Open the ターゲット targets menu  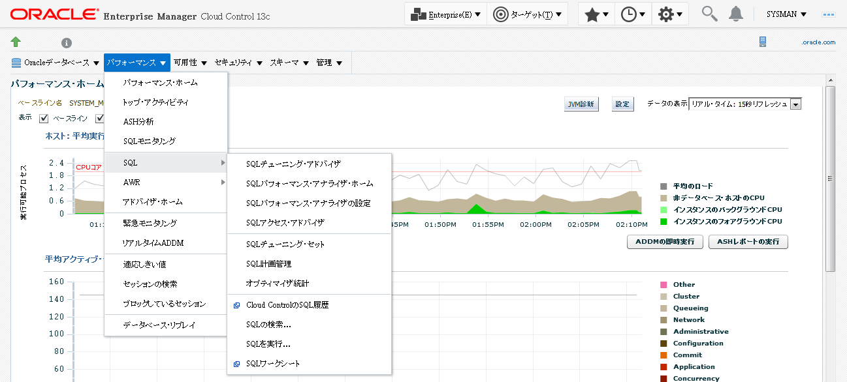coord(526,14)
